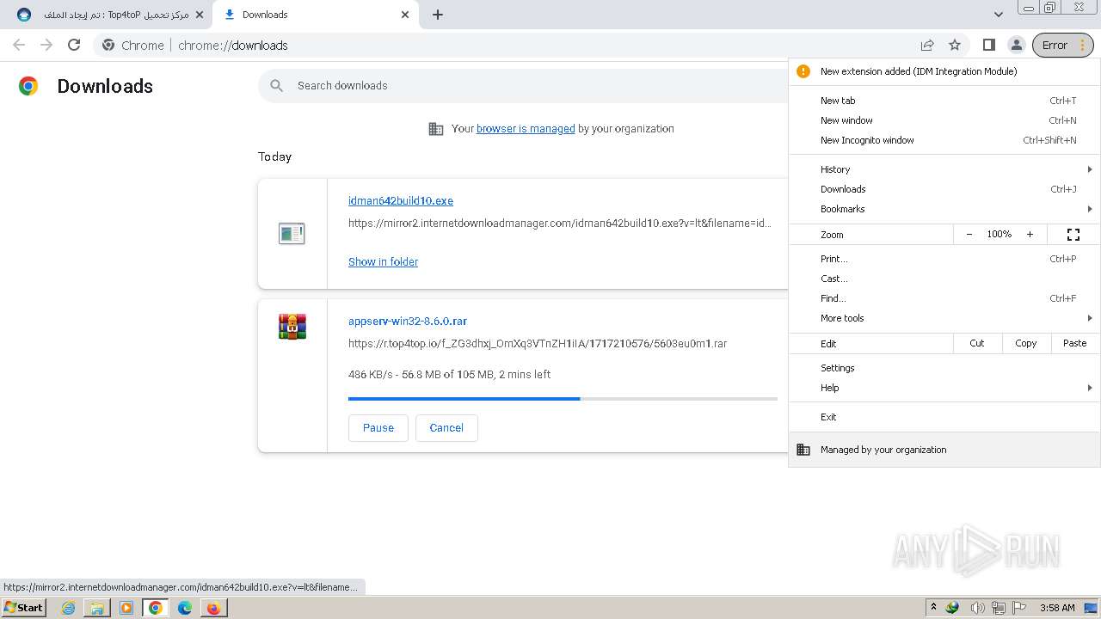Open the side panel icon

(x=989, y=45)
